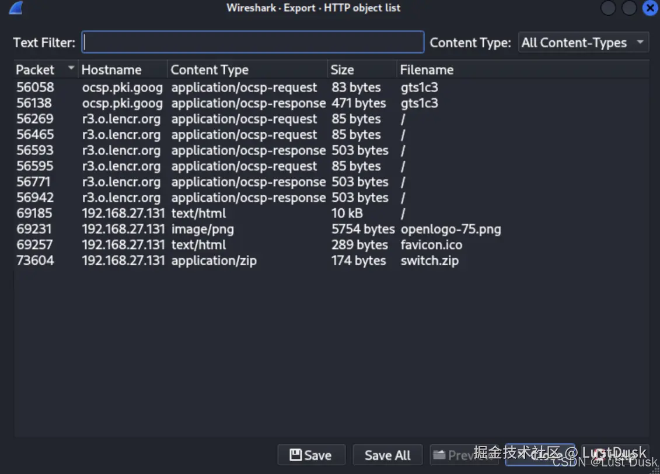Click the 174 bytes size cell
The width and height of the screenshot is (660, 474).
tap(359, 261)
